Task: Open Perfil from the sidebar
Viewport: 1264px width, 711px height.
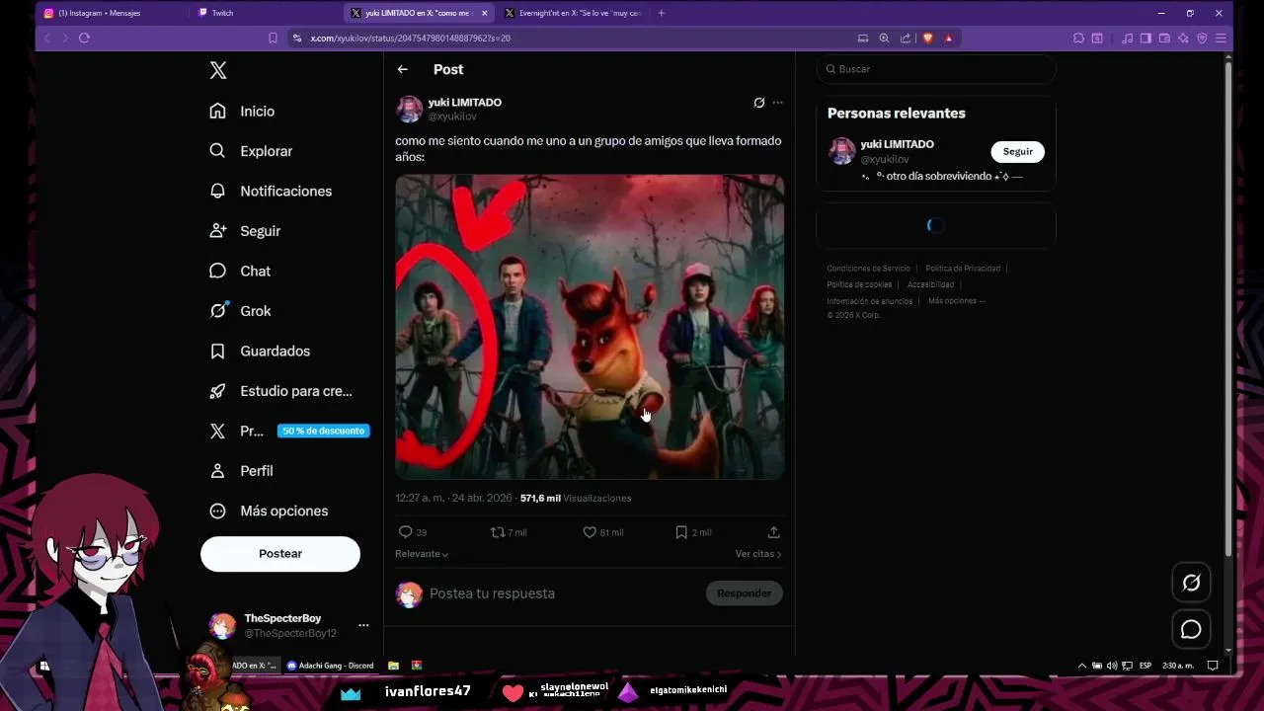Action: coord(242,471)
